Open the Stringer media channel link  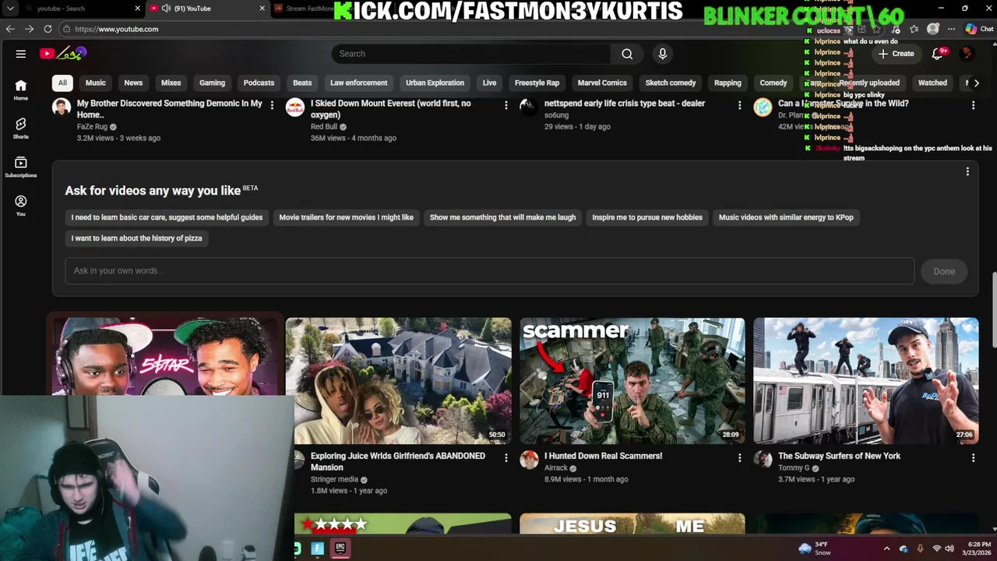coord(334,479)
